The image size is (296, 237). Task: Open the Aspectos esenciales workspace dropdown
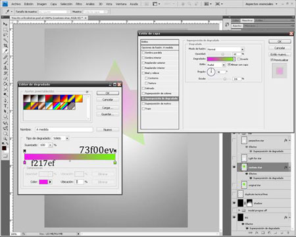[261, 4]
